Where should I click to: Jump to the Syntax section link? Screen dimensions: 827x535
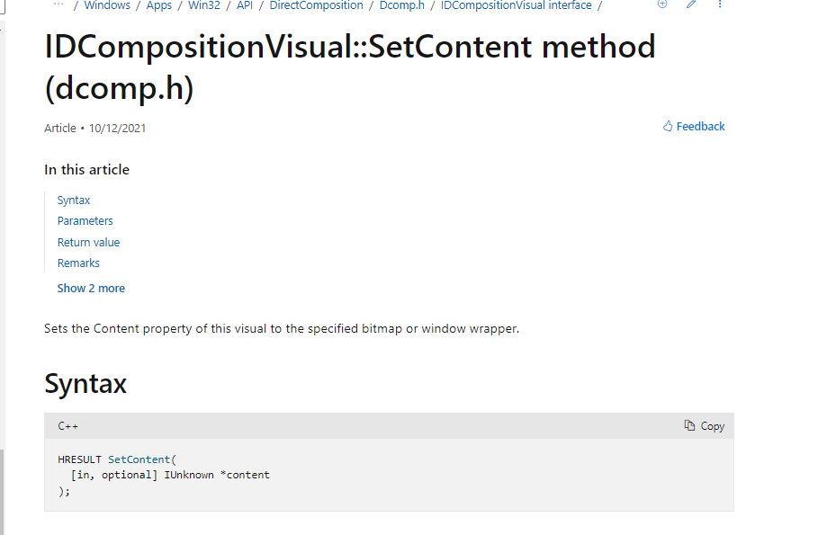(x=74, y=201)
